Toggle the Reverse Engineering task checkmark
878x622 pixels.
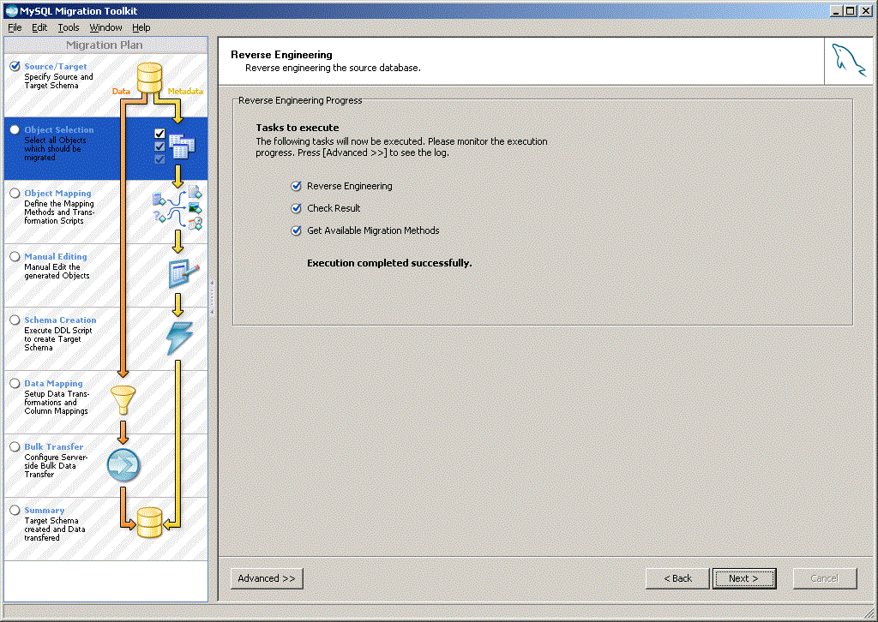tap(297, 186)
